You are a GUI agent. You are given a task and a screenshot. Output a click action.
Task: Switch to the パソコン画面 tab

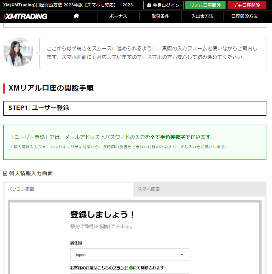69,189
